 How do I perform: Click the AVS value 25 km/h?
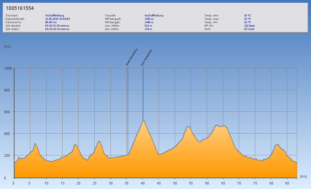point(249,29)
